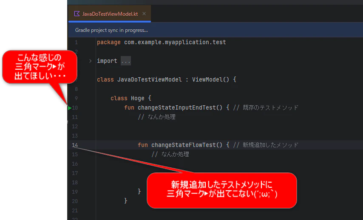This screenshot has width=363, height=220.
Task: Click the package keyword on line 1
Action: (x=108, y=42)
